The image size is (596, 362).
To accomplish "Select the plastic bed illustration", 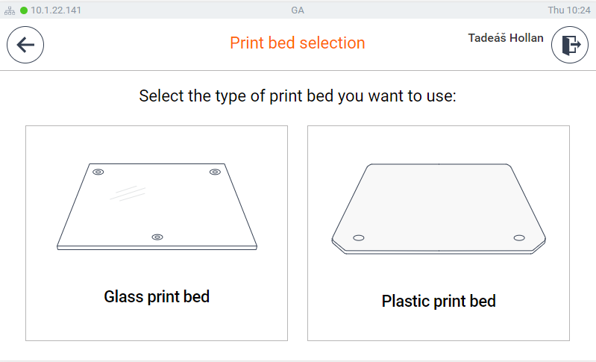I will tap(439, 209).
